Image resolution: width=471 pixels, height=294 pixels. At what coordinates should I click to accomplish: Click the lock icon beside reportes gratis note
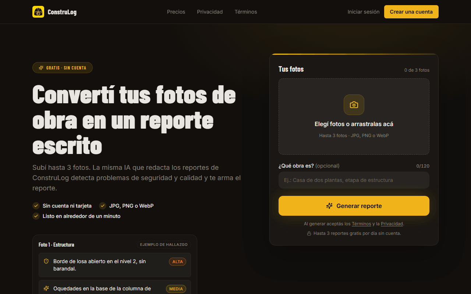[309, 233]
